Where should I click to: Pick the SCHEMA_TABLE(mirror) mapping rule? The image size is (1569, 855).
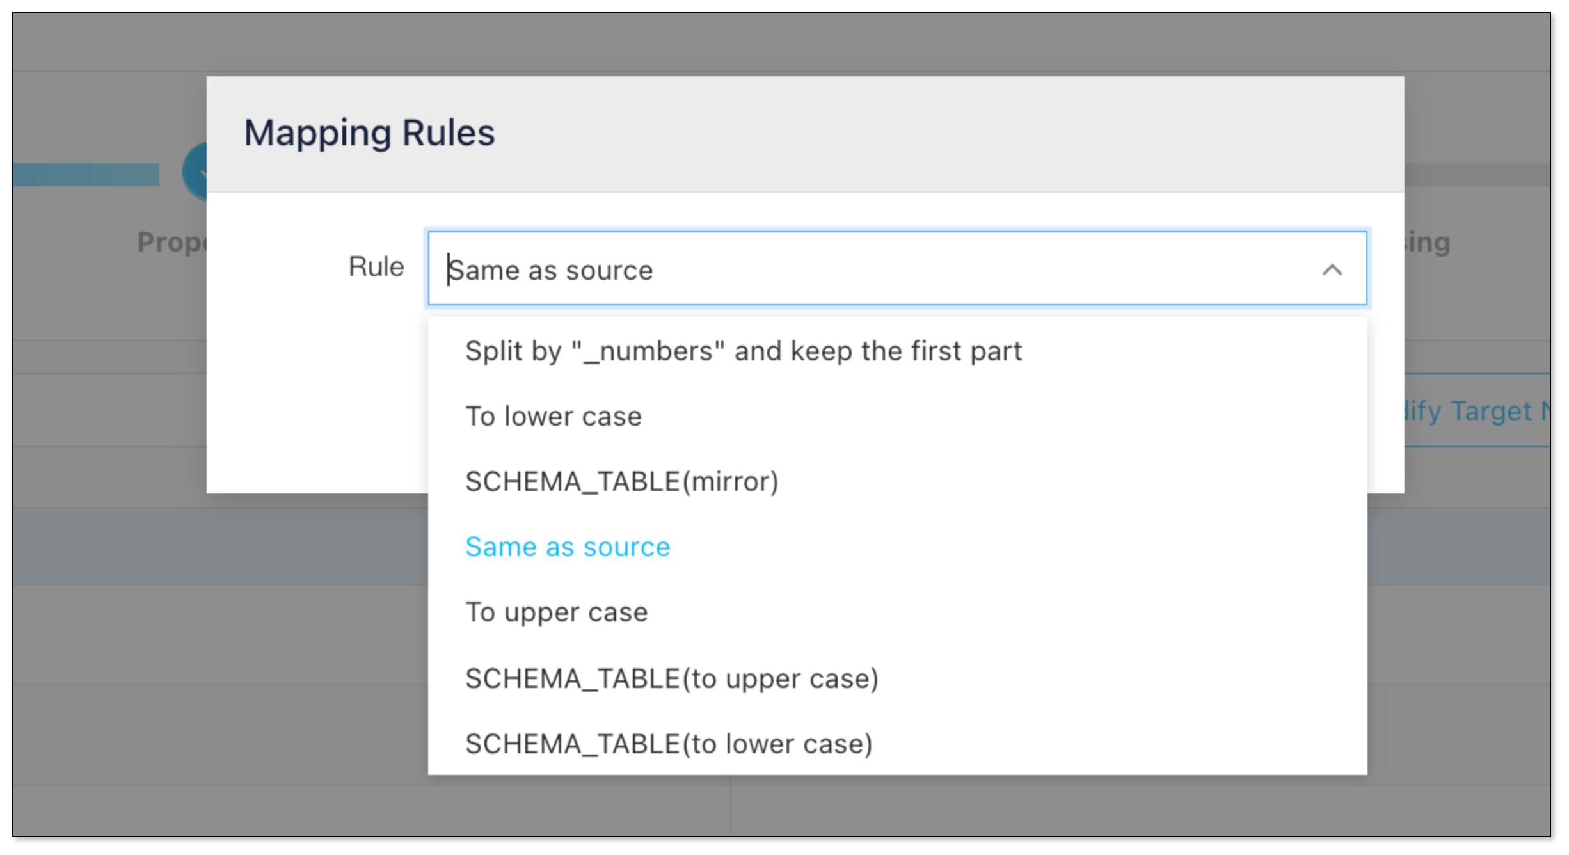pyautogui.click(x=621, y=482)
